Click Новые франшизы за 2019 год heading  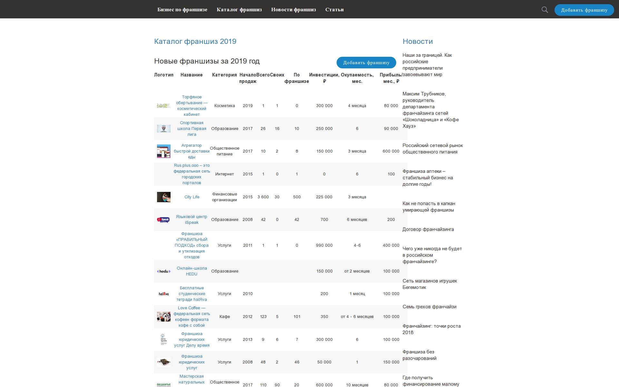coord(207,61)
